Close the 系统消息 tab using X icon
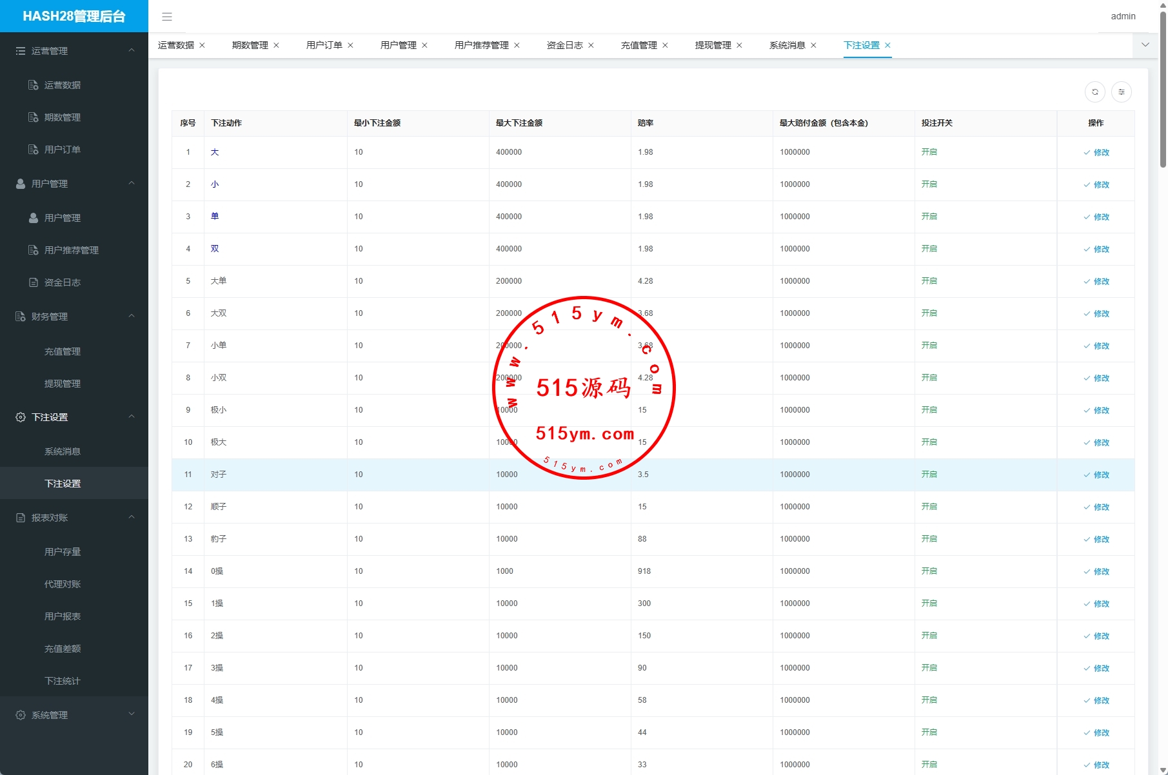Viewport: 1168px width, 775px height. tap(813, 46)
